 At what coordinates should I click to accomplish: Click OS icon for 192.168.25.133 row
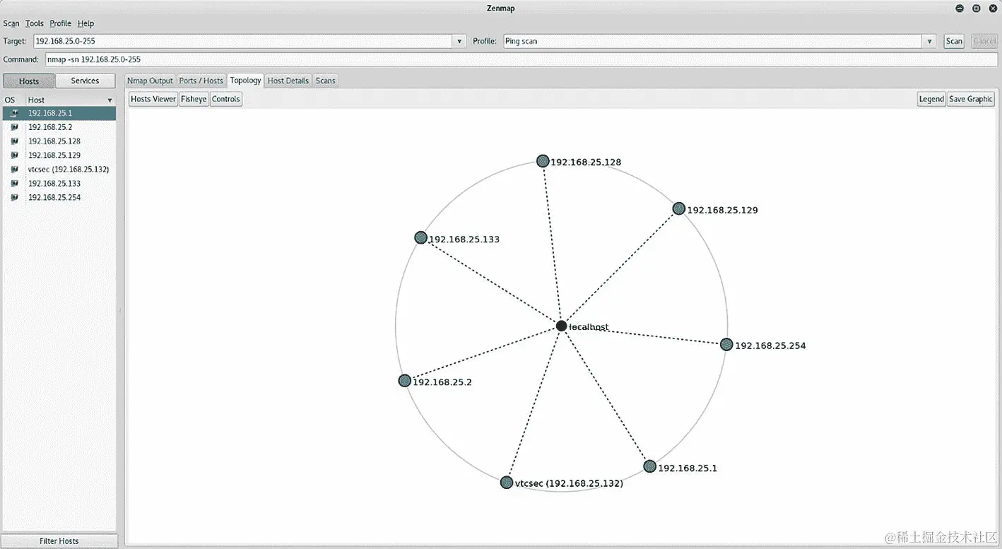[14, 184]
